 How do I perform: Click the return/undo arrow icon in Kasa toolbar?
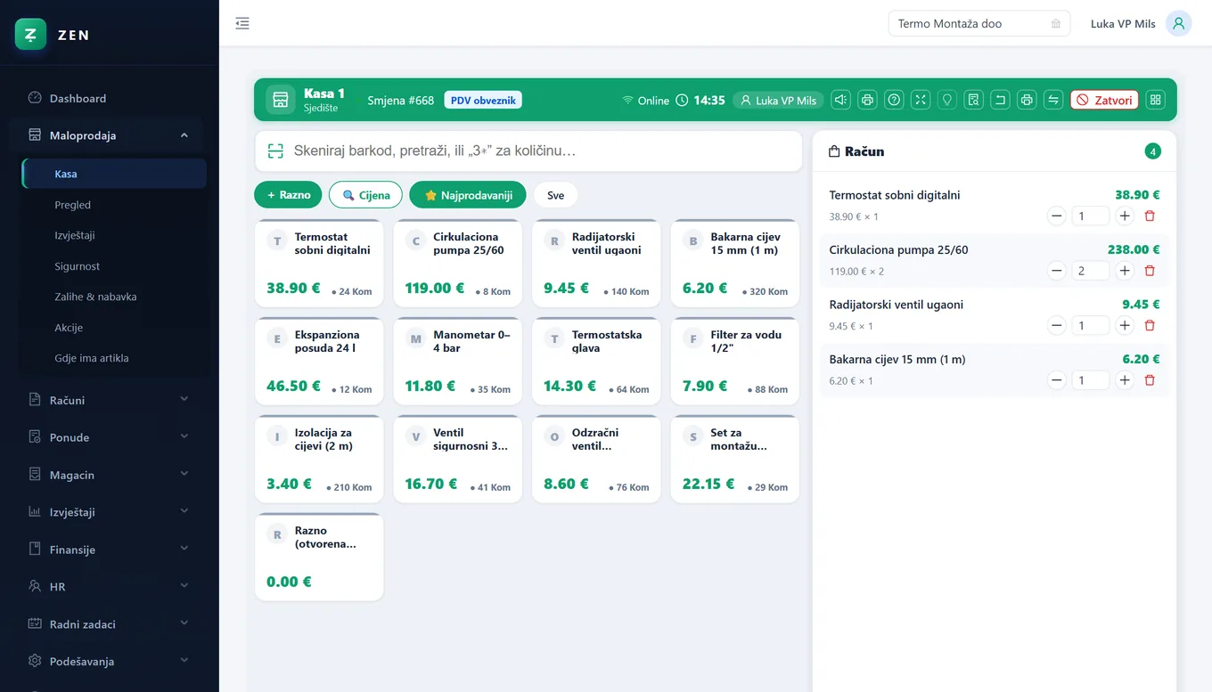click(1001, 100)
